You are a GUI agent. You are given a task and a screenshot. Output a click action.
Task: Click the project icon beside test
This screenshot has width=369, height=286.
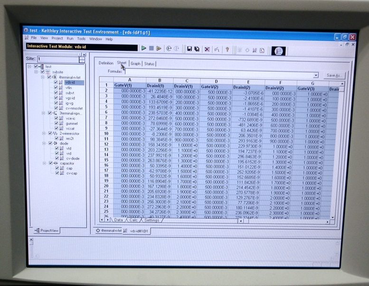[x=41, y=67]
